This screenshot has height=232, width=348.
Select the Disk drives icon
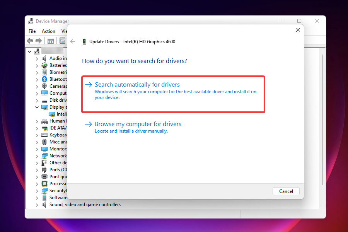[x=44, y=101]
